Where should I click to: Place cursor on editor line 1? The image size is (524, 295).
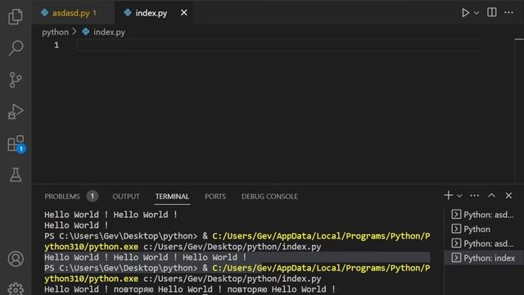click(x=279, y=45)
